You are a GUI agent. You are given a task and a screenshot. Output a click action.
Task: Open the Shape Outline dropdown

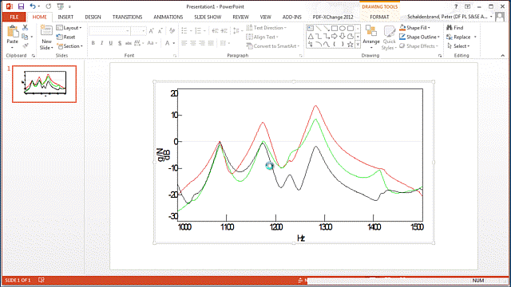coord(420,37)
